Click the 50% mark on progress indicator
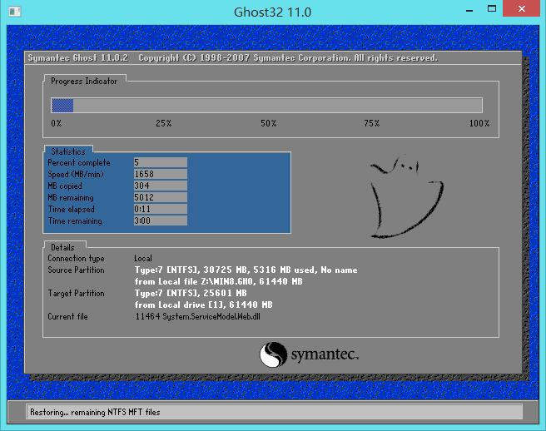This screenshot has height=431, width=546. 268,123
